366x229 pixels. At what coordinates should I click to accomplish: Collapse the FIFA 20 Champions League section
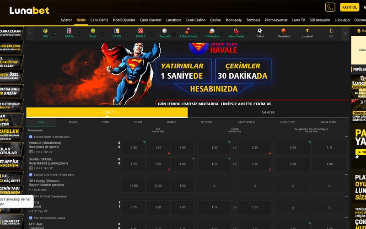coord(346,218)
